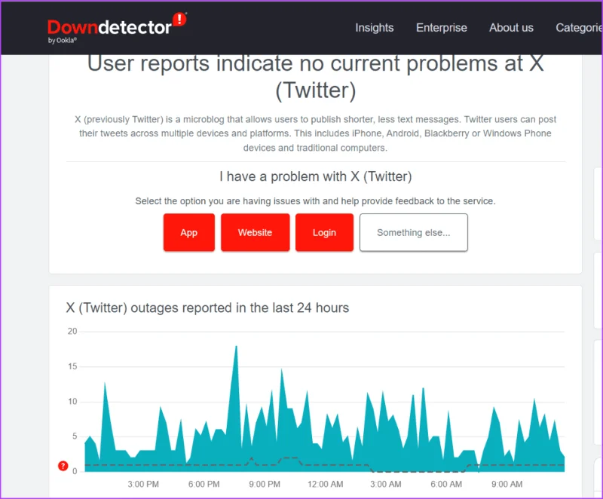Choose the Something else... option
The image size is (603, 499).
tap(413, 233)
